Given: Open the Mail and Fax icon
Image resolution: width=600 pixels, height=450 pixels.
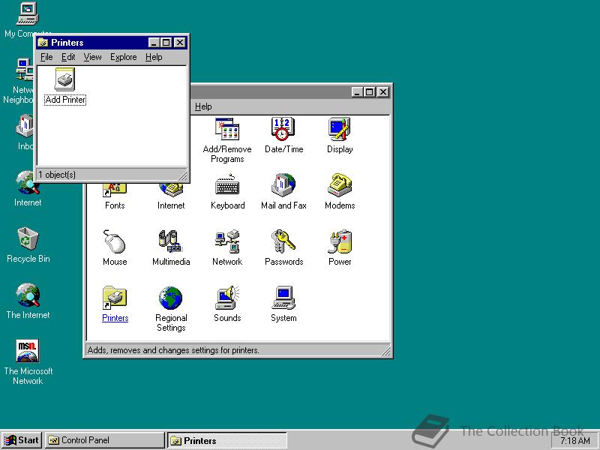Looking at the screenshot, I should click(283, 185).
